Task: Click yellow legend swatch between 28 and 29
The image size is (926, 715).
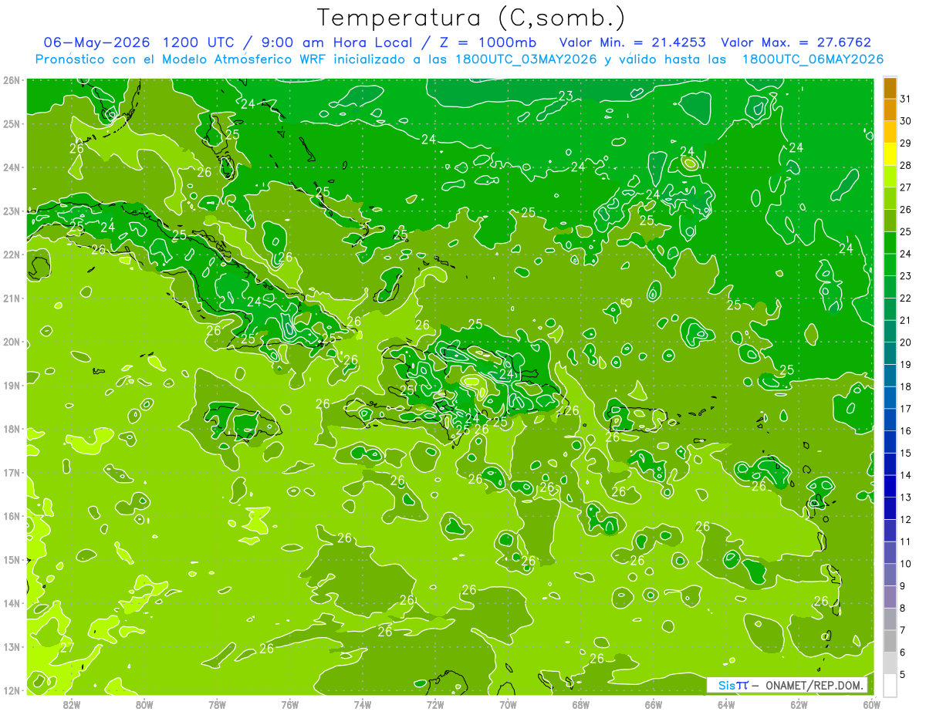Action: pos(890,154)
